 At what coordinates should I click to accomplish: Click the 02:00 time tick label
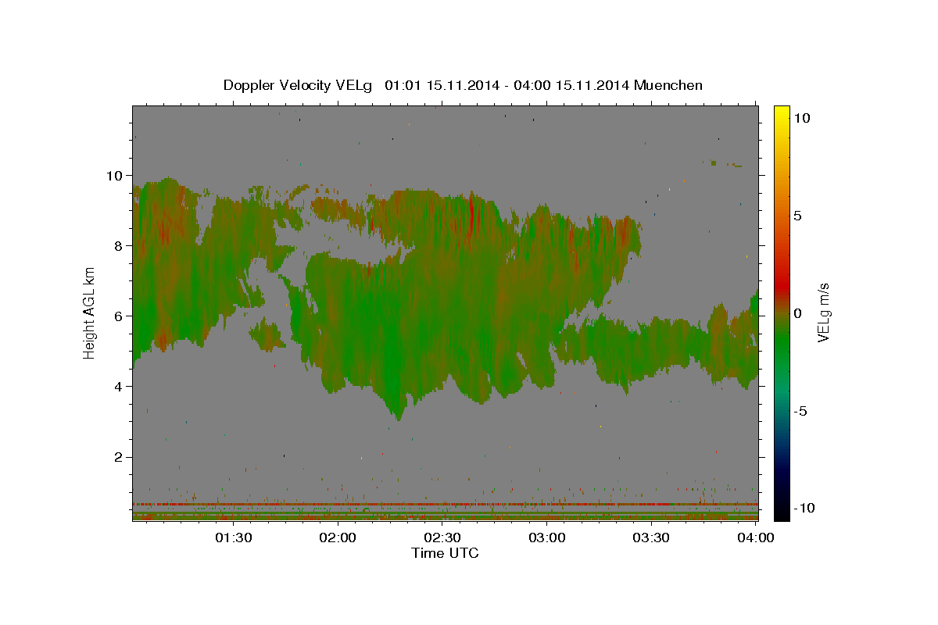click(338, 537)
